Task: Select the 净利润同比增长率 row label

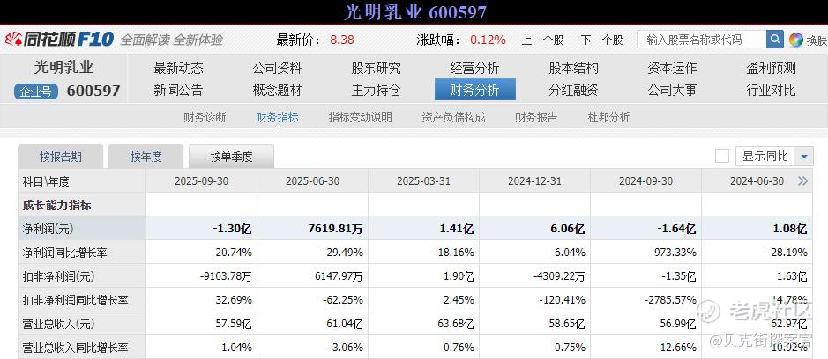Action: click(x=65, y=253)
